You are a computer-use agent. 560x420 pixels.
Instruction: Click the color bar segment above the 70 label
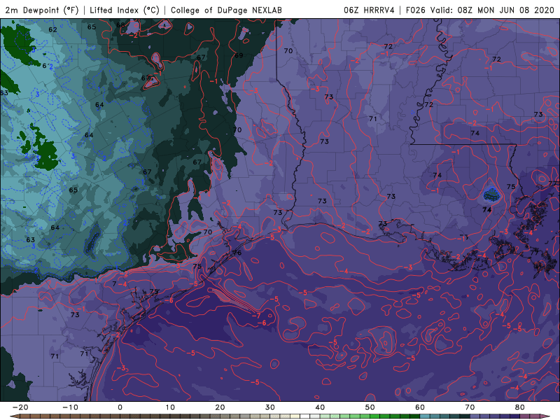pos(475,416)
